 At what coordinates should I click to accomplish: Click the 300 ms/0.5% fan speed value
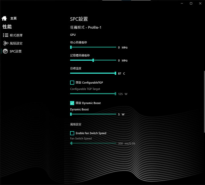tap(126, 144)
